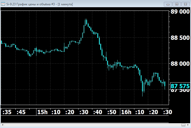This screenshot has width=191, height=128.
Task: Click the chart window icon in title bar
Action: [x=3, y=4]
